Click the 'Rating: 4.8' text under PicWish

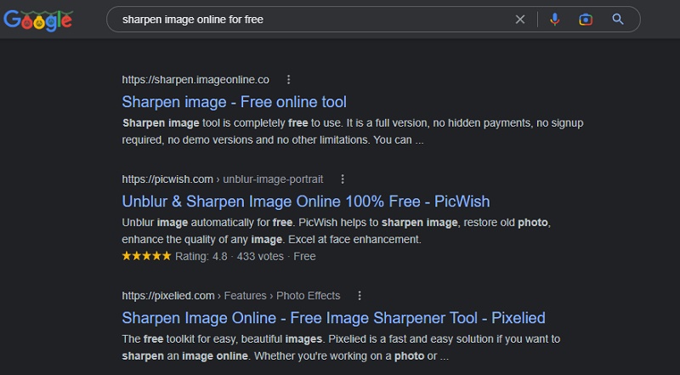201,257
